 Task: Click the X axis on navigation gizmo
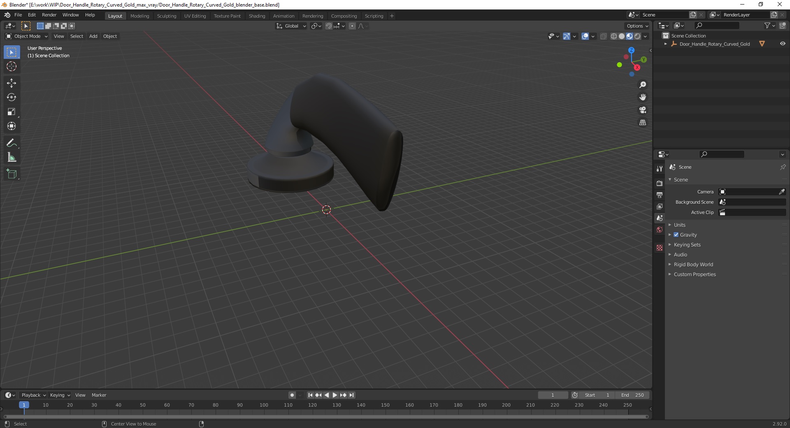(x=637, y=67)
